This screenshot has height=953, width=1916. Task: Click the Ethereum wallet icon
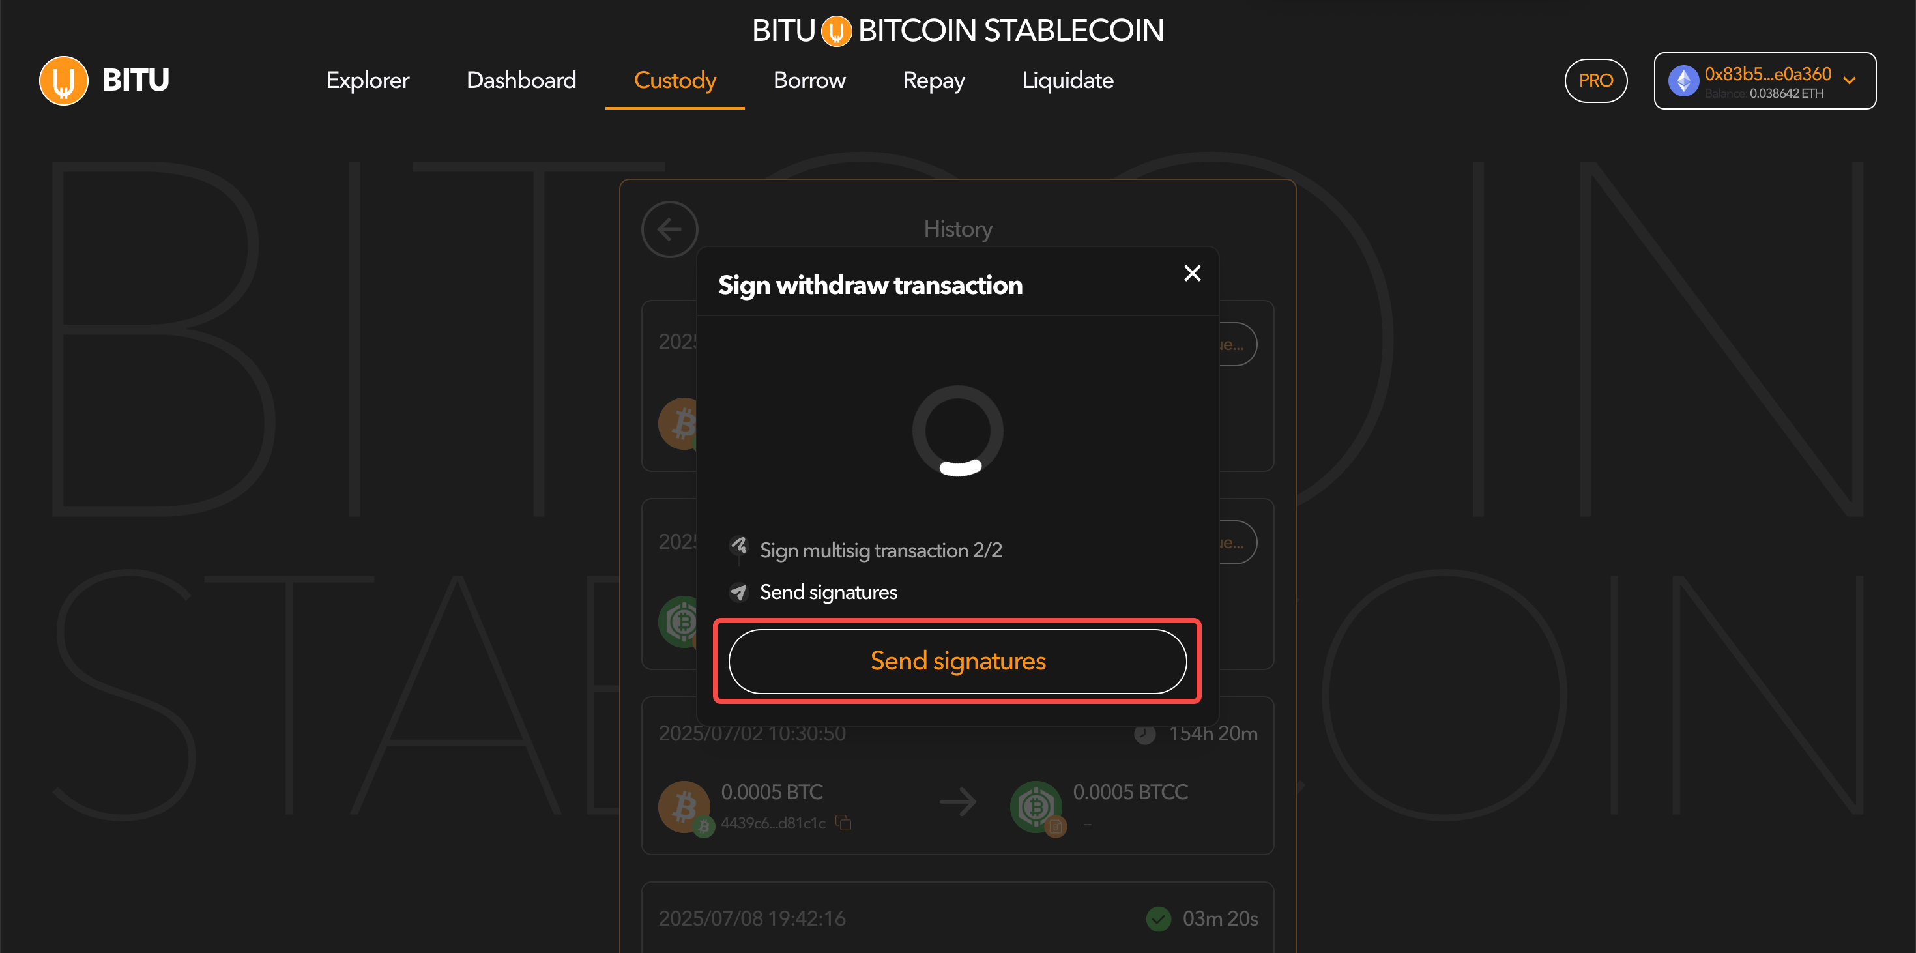[1683, 81]
